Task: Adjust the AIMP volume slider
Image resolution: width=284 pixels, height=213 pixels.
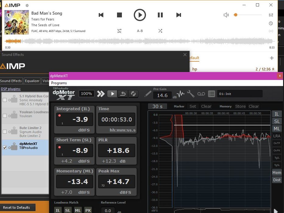Action: (x=248, y=15)
